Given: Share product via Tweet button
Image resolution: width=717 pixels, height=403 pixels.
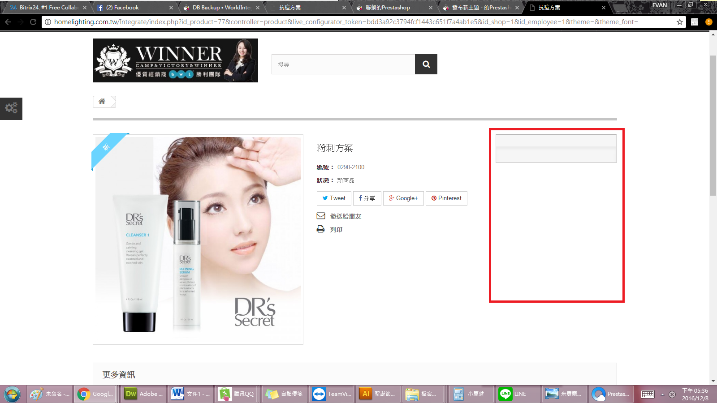Looking at the screenshot, I should coord(334,198).
